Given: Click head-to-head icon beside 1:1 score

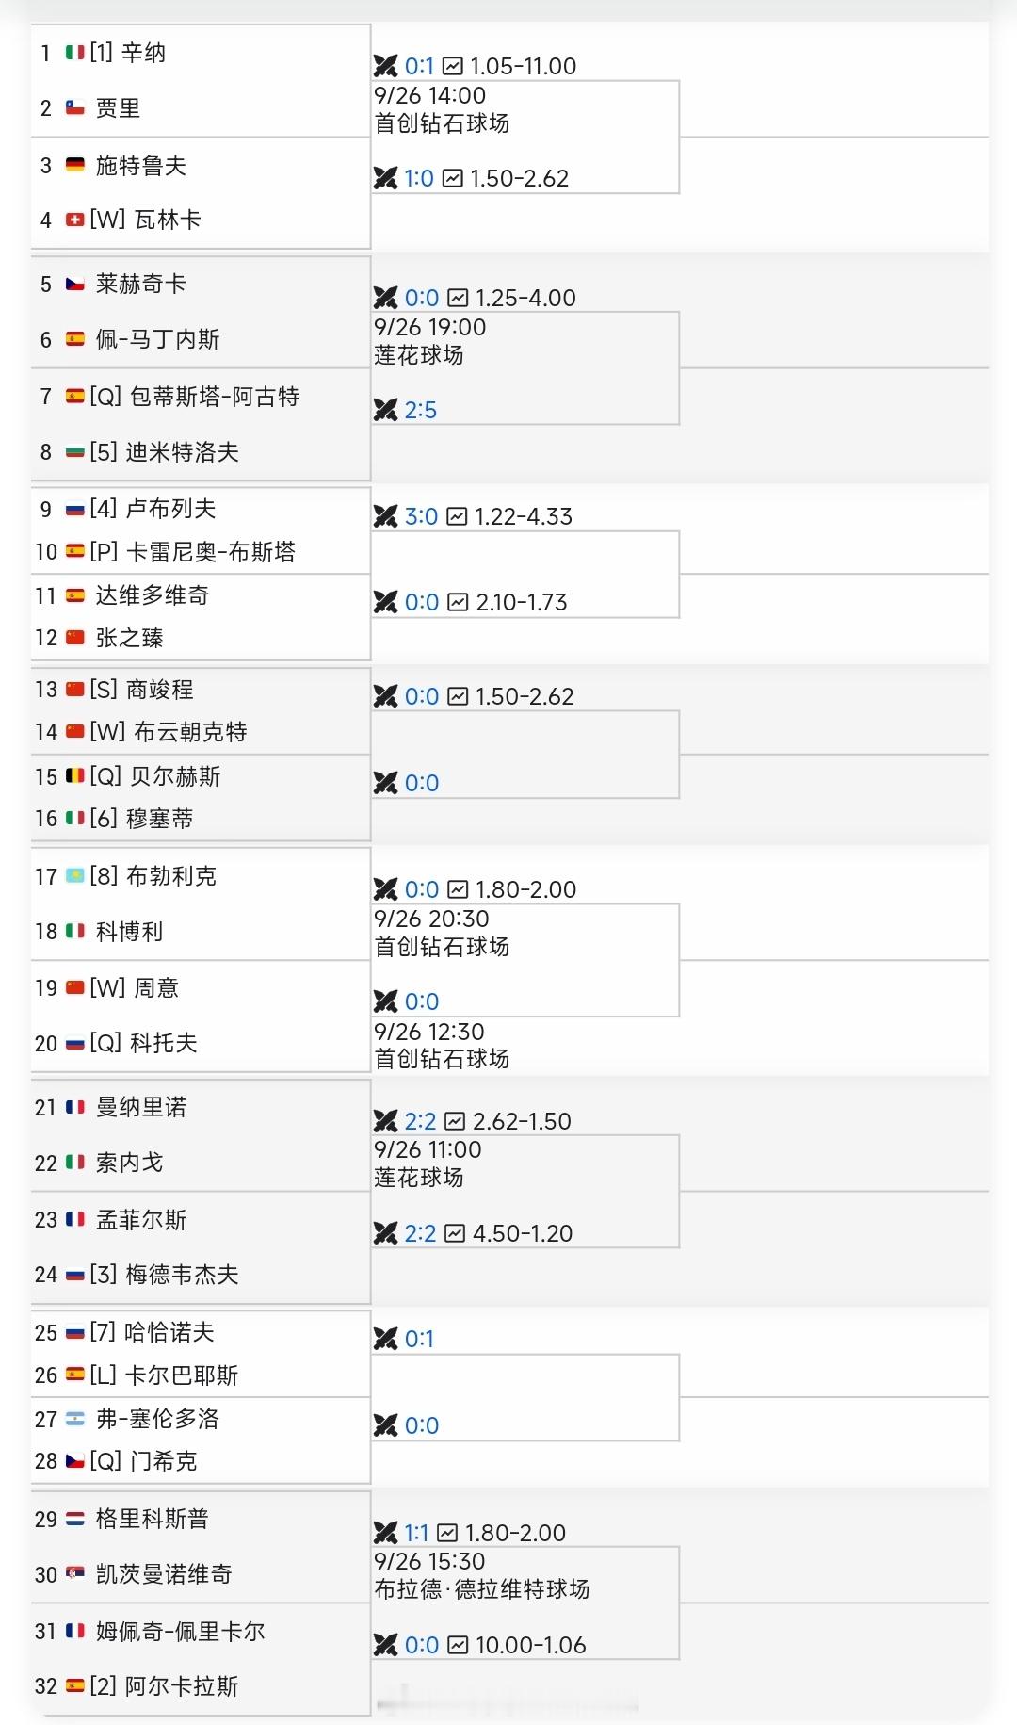Looking at the screenshot, I should tap(385, 1533).
